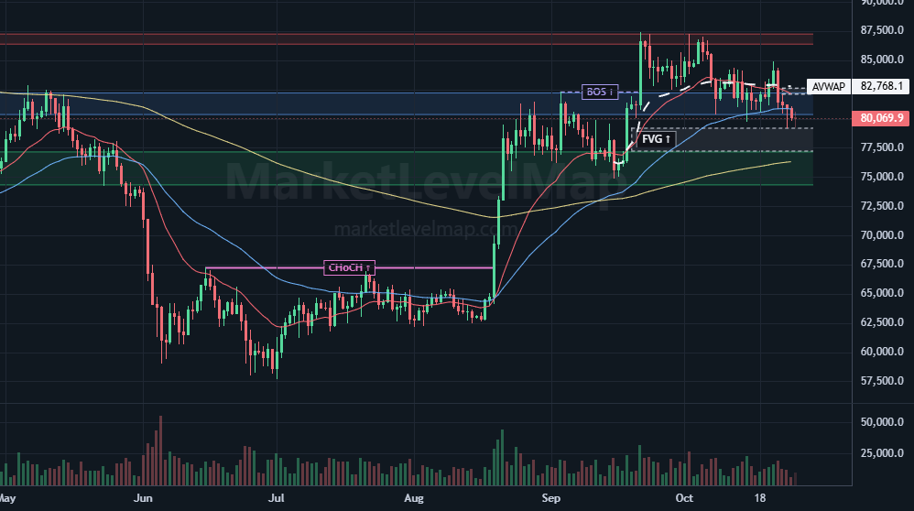The width and height of the screenshot is (914, 511).
Task: Click the 67,500.0 price axis label
Action: [881, 264]
